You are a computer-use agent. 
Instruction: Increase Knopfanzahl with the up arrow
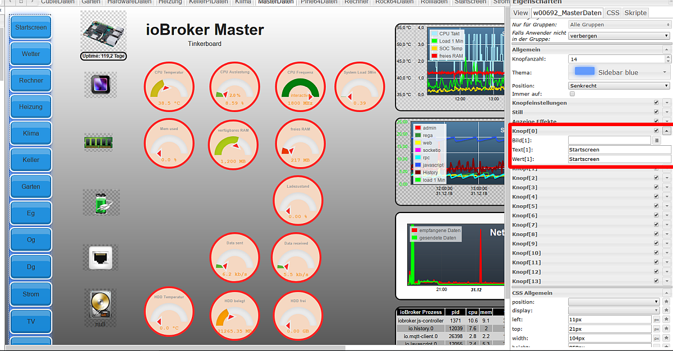667,57
